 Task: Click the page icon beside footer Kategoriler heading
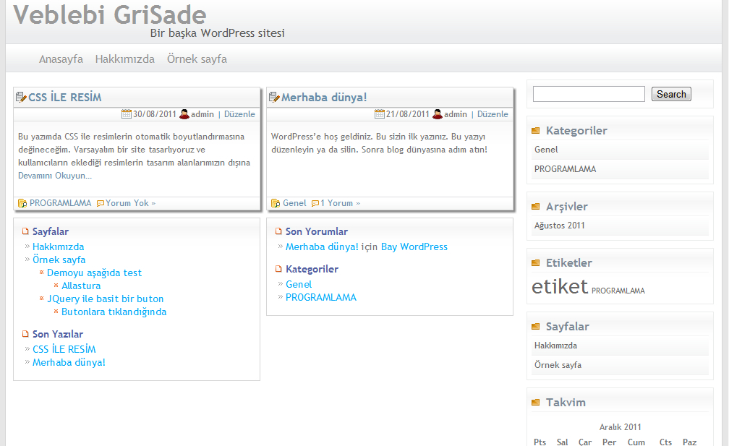tap(278, 268)
